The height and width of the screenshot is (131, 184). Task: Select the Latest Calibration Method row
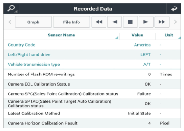point(92,113)
